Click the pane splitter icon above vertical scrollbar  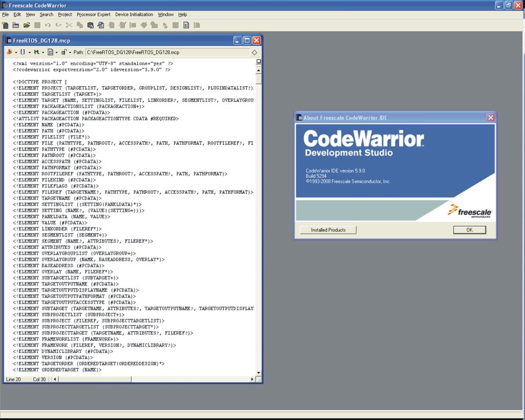pos(259,61)
